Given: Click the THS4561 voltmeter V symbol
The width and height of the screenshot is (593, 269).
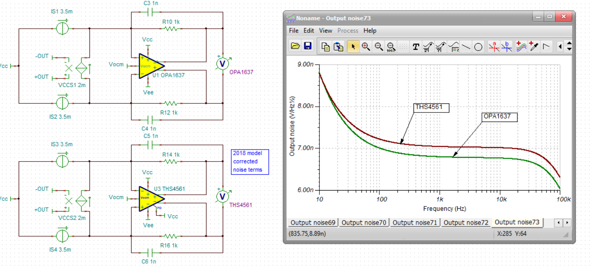Looking at the screenshot, I should [223, 196].
